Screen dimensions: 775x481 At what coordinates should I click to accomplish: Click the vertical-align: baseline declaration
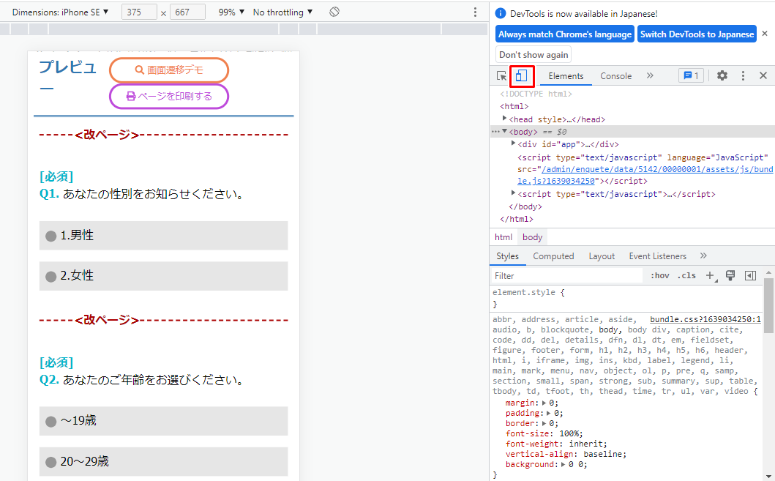pos(566,454)
